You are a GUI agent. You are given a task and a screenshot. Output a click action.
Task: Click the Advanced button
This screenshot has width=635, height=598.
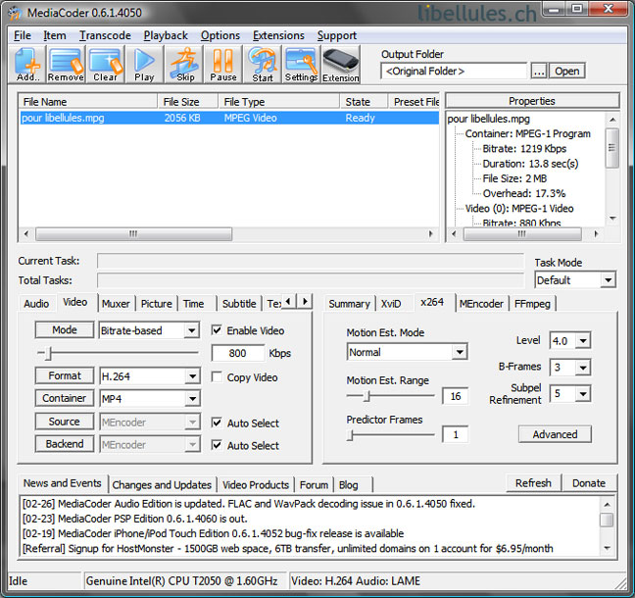coord(555,434)
